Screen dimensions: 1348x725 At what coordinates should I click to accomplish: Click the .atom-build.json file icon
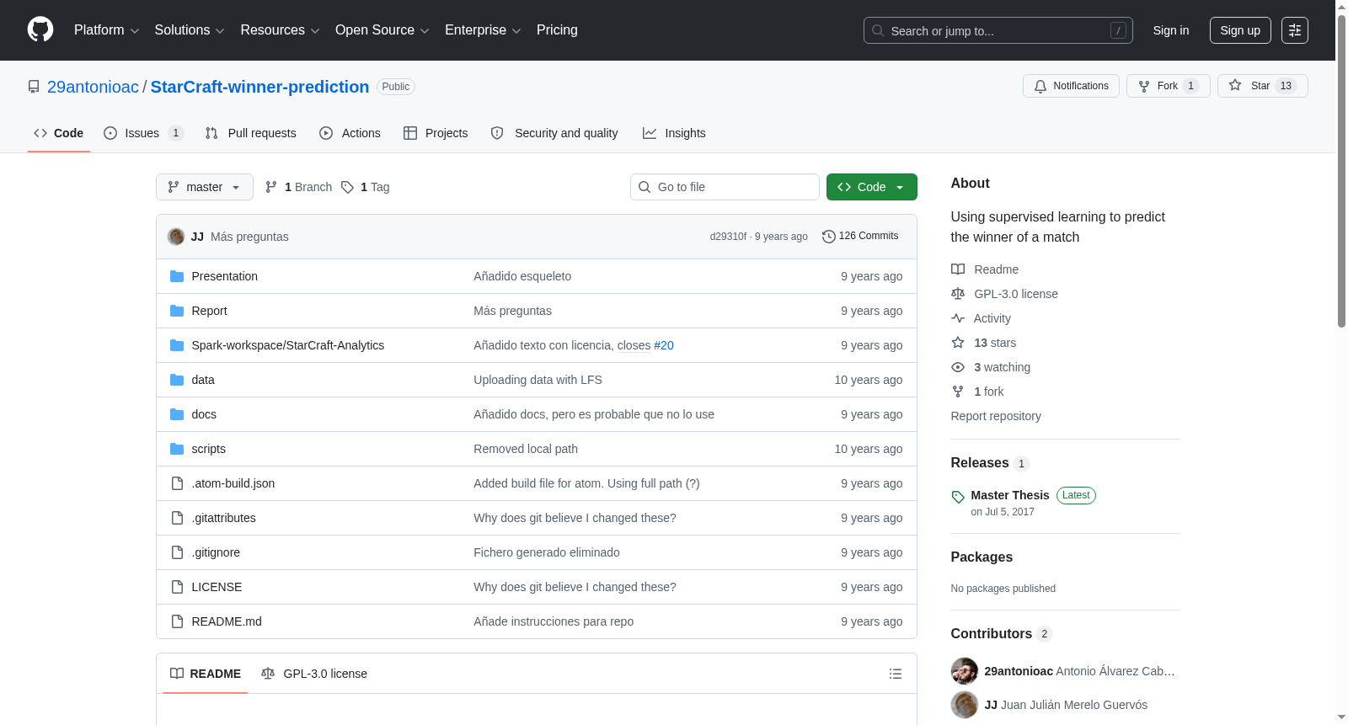[177, 483]
